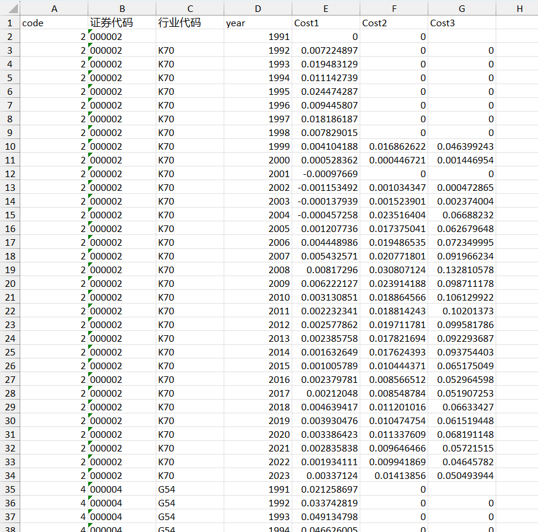Select column F header

(394, 8)
